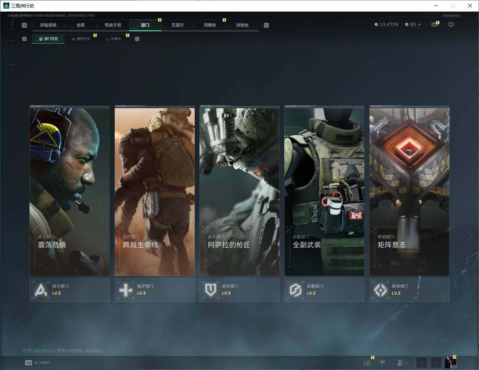Click the 震荡危情 mission title
Viewport: 479px width, 370px height.
pos(52,245)
